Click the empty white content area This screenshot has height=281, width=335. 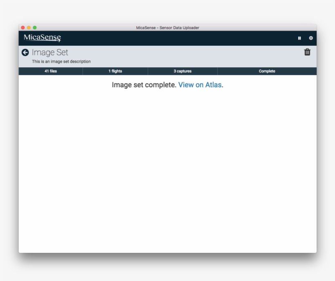pyautogui.click(x=167, y=171)
